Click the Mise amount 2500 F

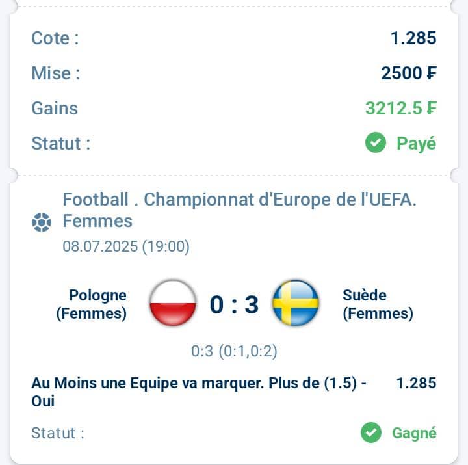point(409,73)
